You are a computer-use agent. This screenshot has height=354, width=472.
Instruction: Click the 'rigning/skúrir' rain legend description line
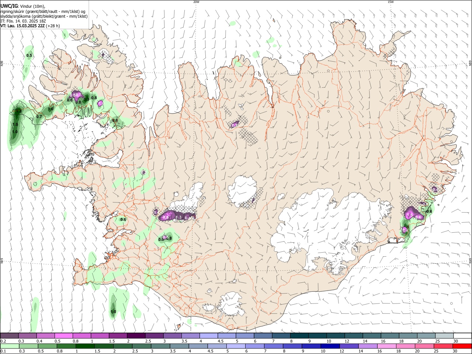[43, 11]
